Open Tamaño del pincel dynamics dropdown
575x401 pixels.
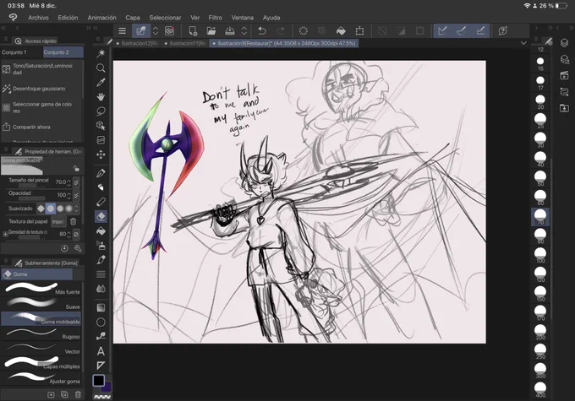point(76,182)
